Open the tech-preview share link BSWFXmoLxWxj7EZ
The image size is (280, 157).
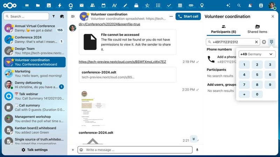click(122, 62)
